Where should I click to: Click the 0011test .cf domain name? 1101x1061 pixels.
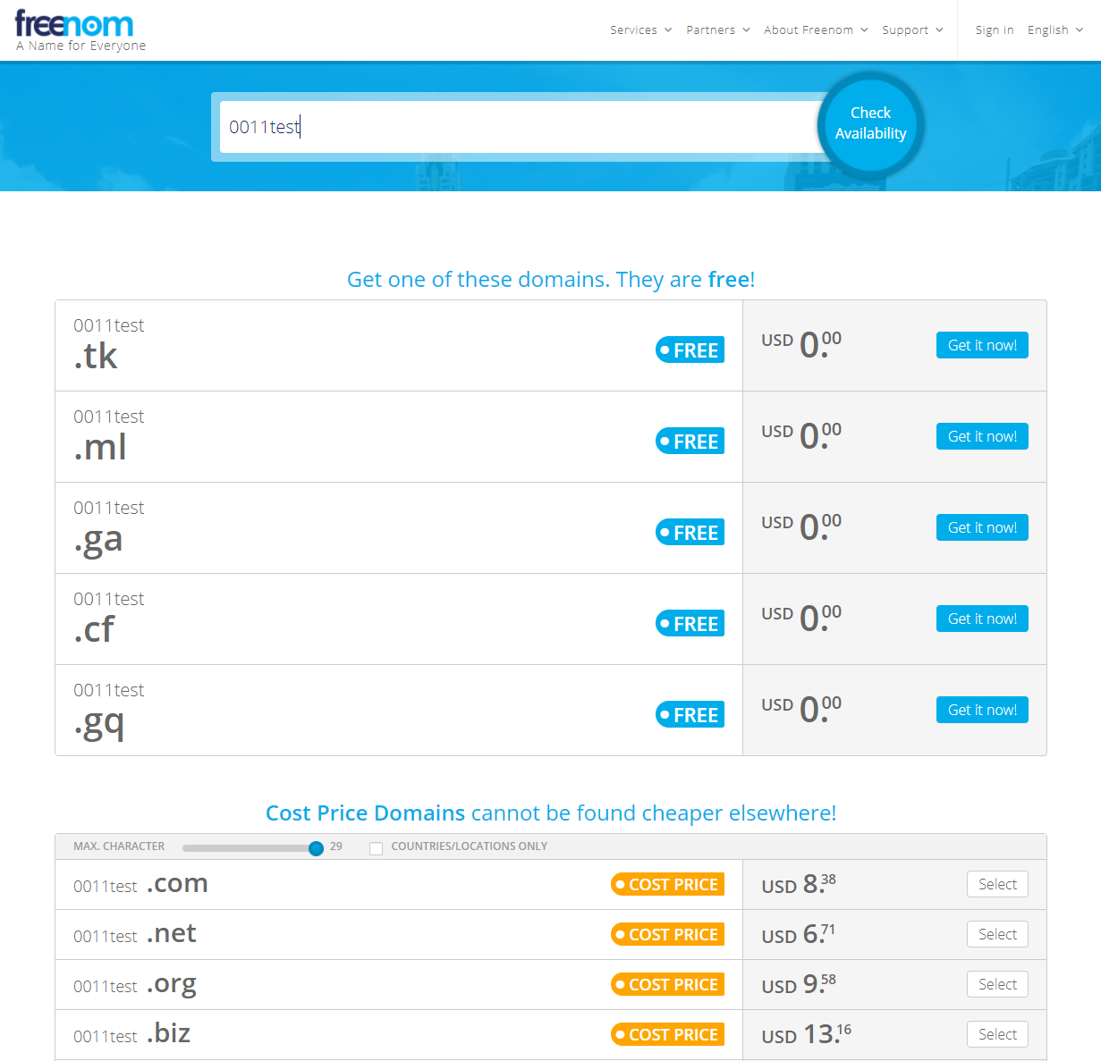(x=108, y=617)
